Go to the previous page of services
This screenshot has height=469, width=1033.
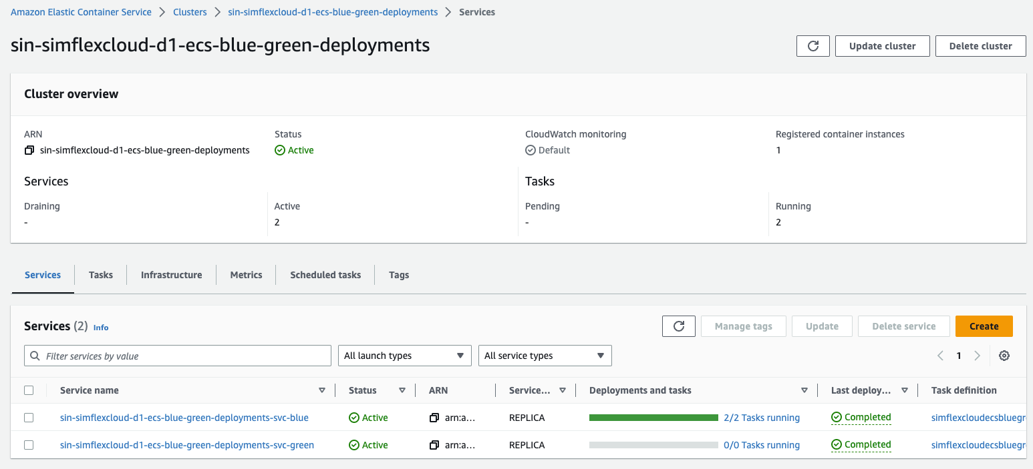[940, 356]
